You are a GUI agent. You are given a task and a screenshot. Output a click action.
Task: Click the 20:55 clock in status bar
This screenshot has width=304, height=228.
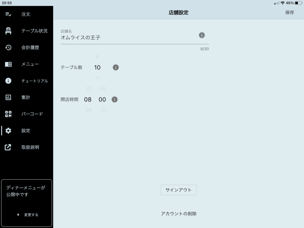click(7, 3)
